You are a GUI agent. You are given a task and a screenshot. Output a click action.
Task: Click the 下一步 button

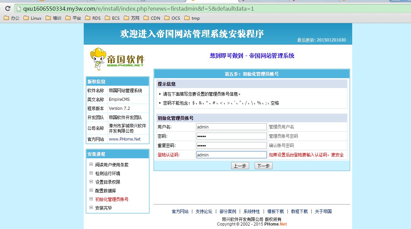(x=263, y=166)
